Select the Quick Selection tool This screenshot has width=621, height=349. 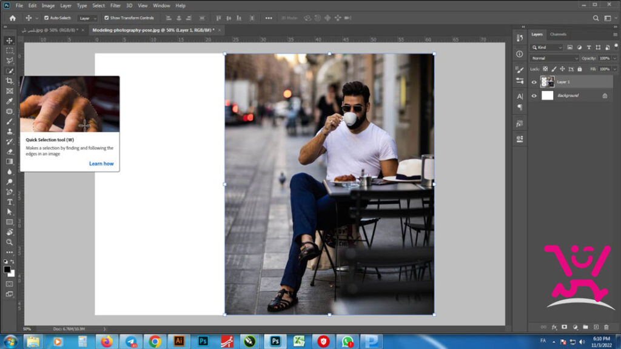[10, 71]
